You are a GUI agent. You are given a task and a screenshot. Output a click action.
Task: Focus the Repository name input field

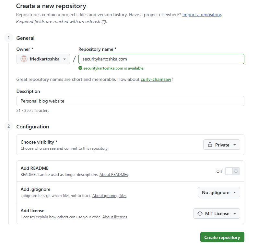[161, 59]
